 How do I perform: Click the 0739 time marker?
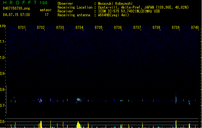click(x=176, y=28)
